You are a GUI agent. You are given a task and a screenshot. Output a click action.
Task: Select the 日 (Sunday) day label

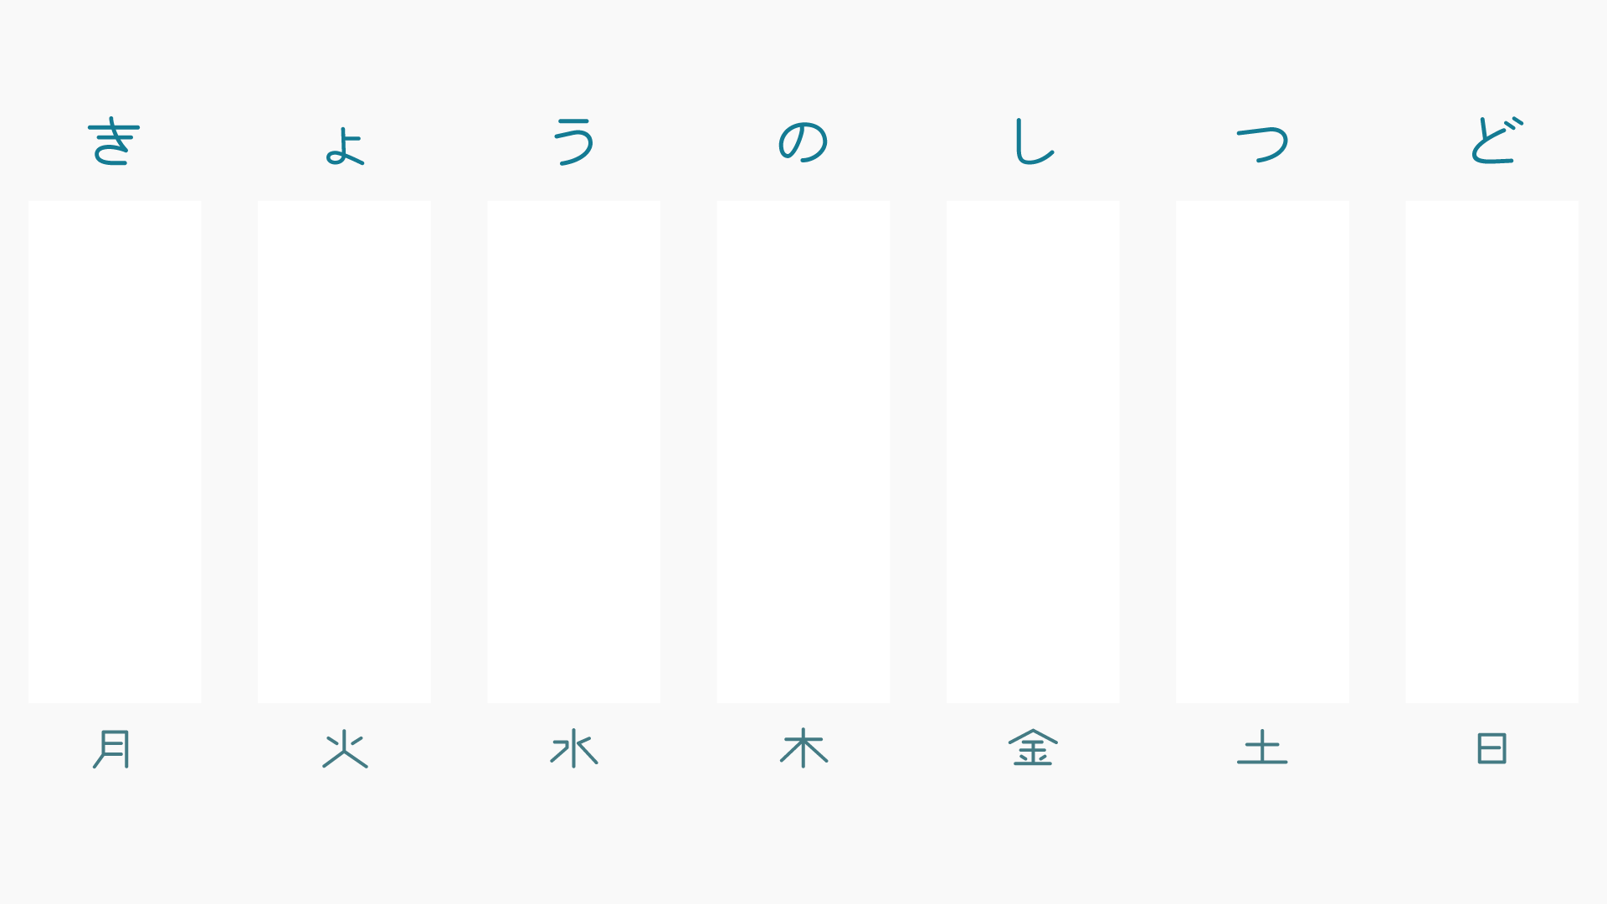[1491, 748]
